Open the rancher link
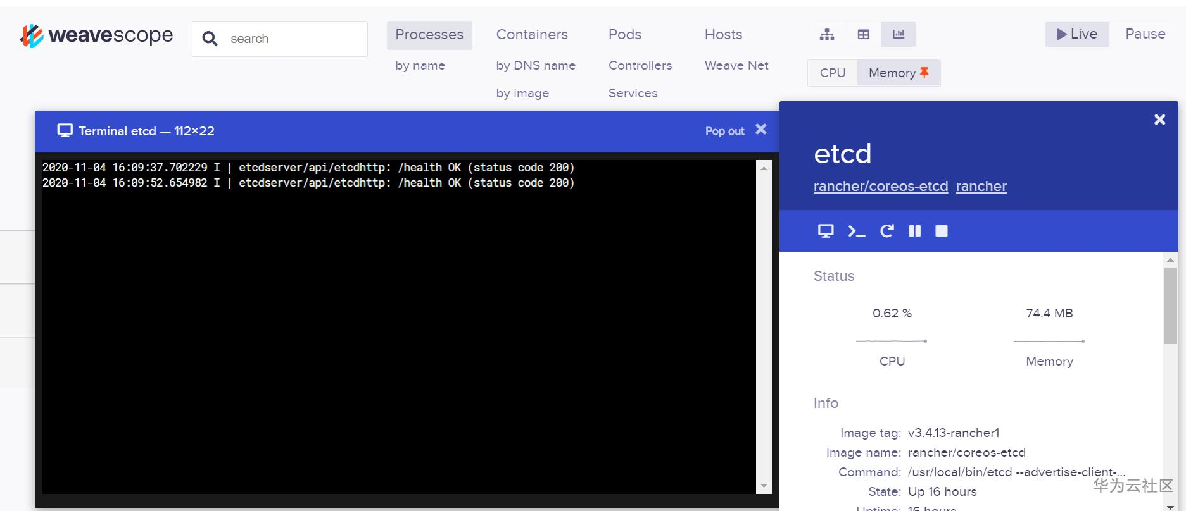 (981, 187)
